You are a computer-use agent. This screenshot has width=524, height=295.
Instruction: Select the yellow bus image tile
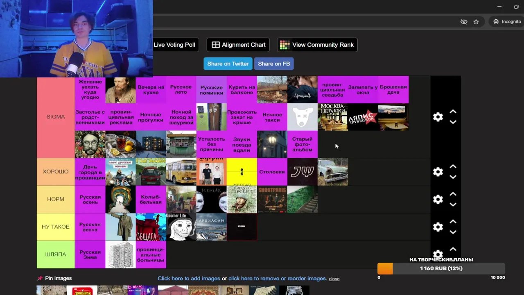[181, 172]
